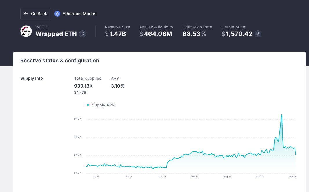Image resolution: width=309 pixels, height=192 pixels.
Task: Click the $1.47B Reserve Size value
Action: (115, 34)
